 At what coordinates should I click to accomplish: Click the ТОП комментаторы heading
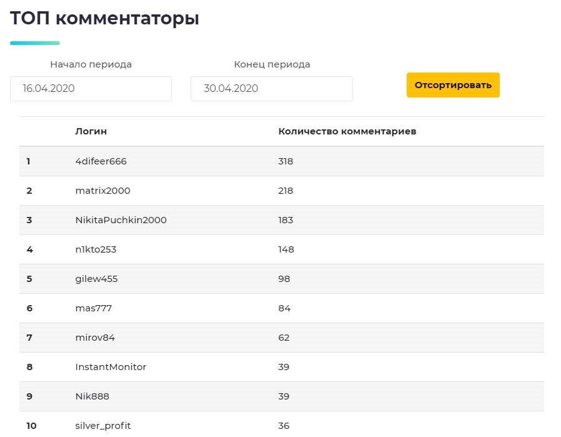click(105, 19)
